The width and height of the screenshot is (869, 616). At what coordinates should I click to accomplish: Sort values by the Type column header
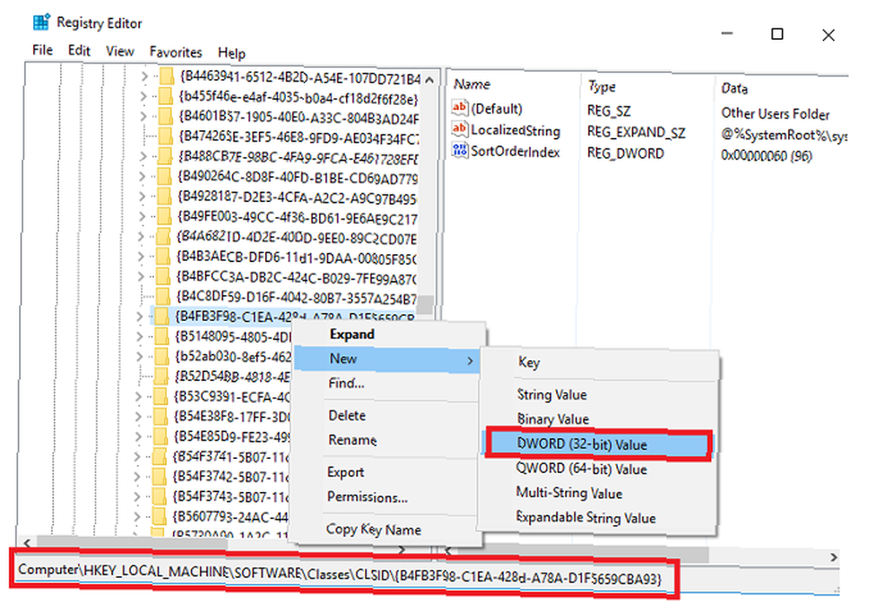coord(601,87)
